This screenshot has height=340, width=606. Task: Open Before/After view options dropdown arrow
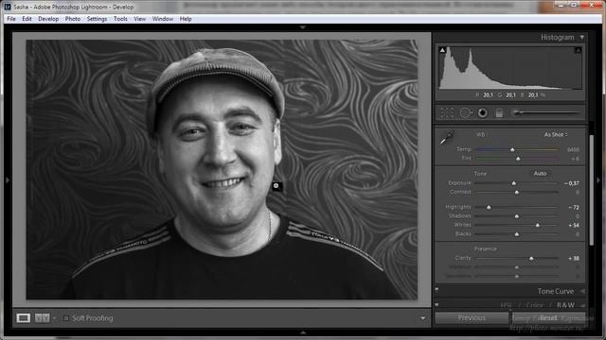(x=54, y=318)
